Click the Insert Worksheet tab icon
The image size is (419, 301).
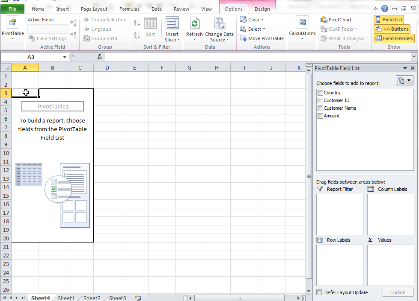click(138, 298)
